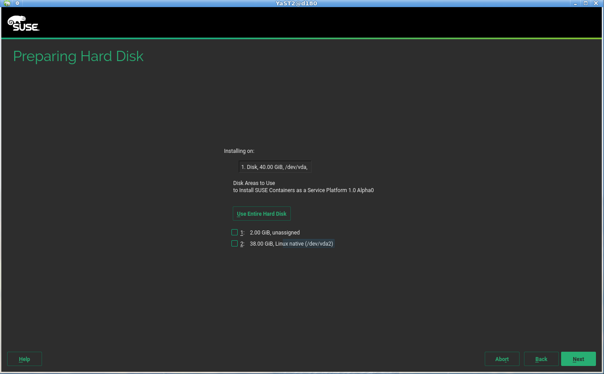
Task: Click the '1. Disk, 40.00 GiB, /dev/vda' field
Action: coord(274,167)
